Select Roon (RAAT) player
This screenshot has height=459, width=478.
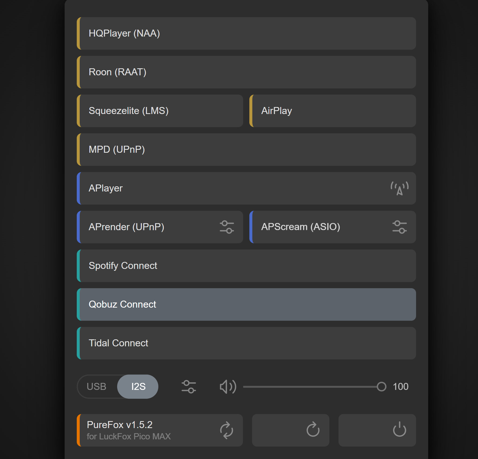246,72
